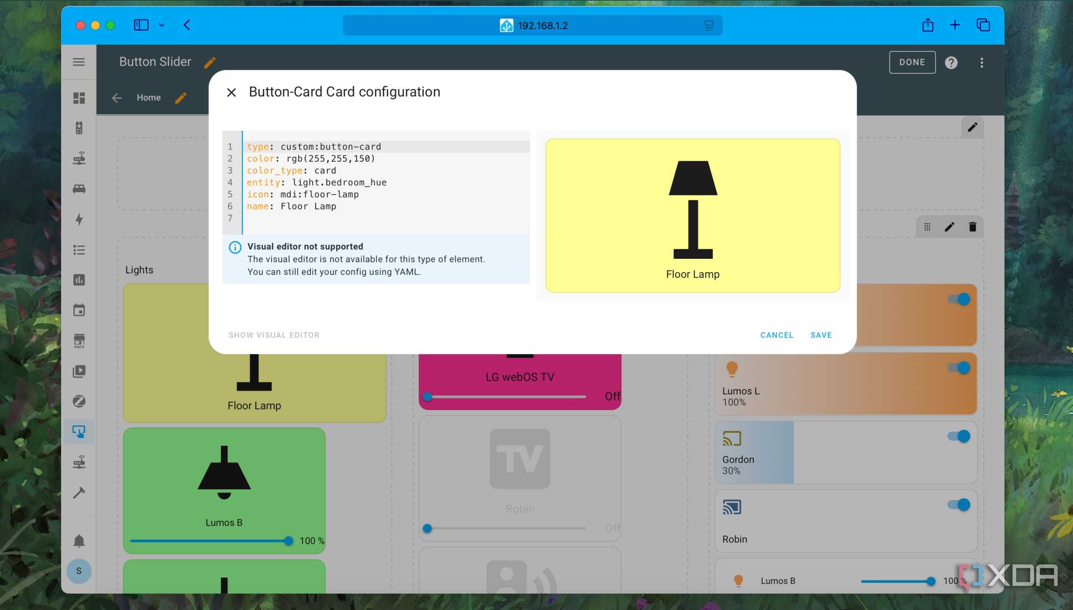Delete the section with trash icon
This screenshot has width=1073, height=610.
pyautogui.click(x=972, y=227)
